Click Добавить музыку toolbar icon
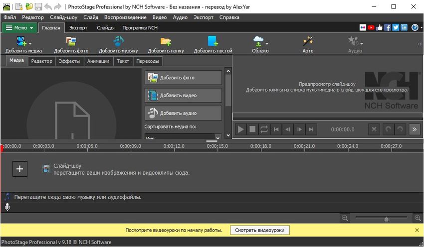 (x=118, y=41)
